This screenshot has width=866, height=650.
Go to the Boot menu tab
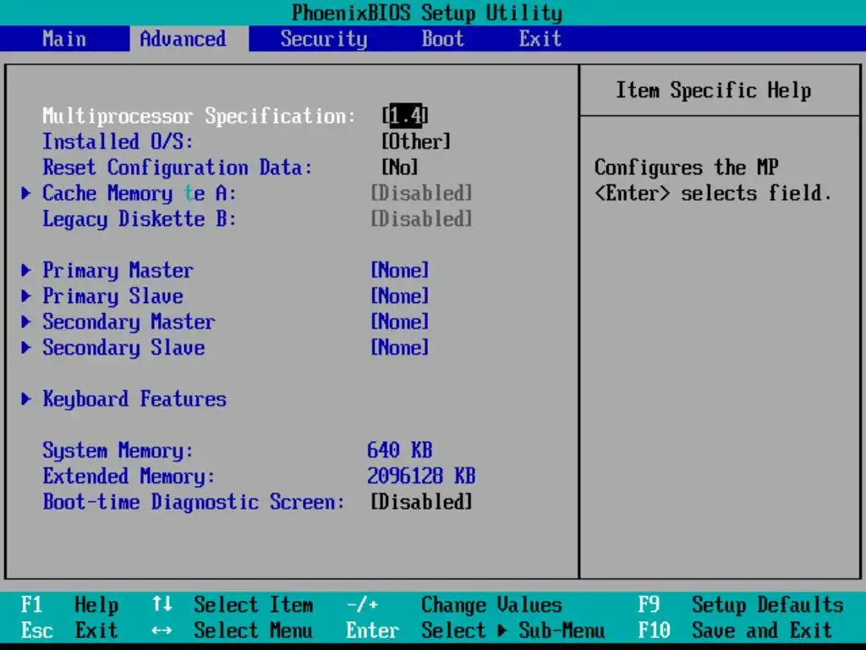[443, 39]
